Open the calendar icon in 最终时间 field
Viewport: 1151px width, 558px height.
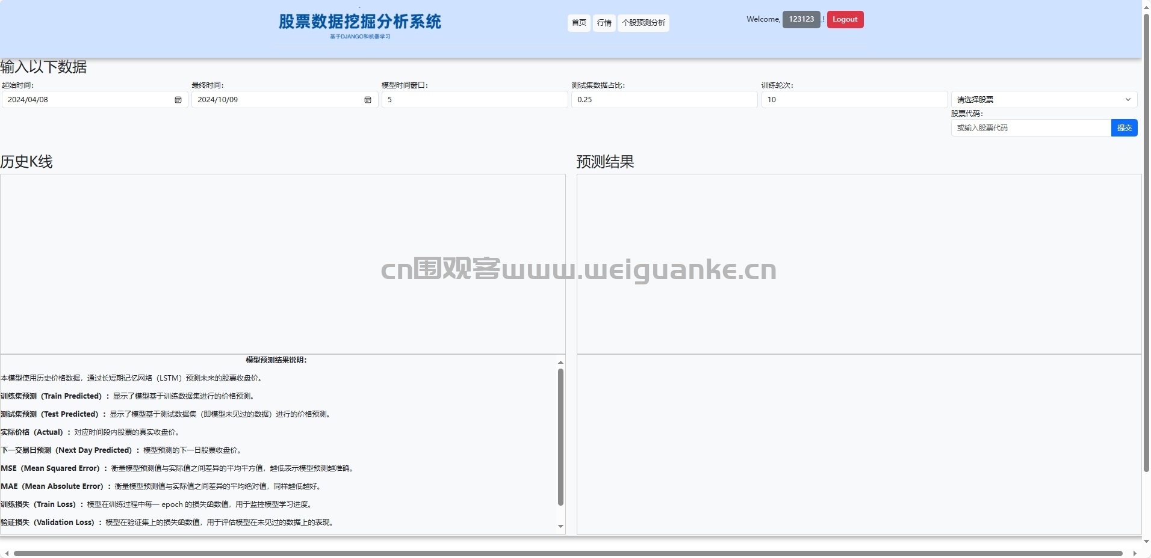[368, 100]
